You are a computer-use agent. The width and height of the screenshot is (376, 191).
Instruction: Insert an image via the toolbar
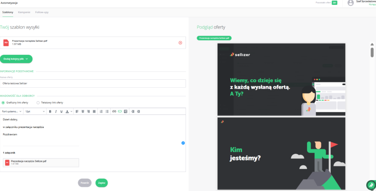[126, 111]
